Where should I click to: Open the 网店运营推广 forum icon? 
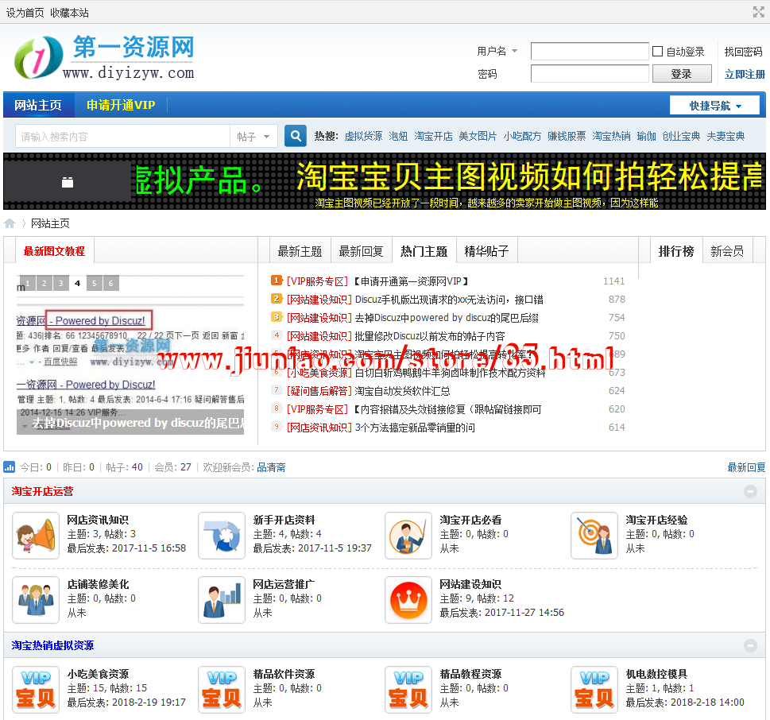(x=222, y=600)
